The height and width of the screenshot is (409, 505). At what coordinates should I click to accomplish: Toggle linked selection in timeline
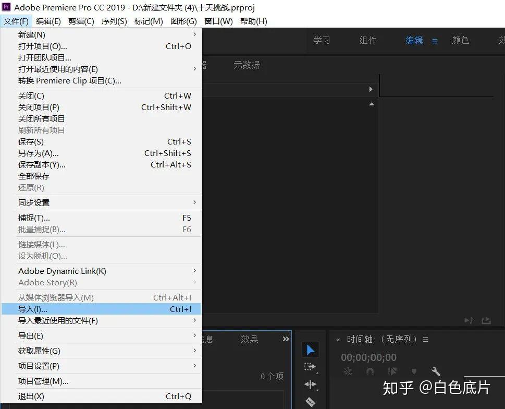(392, 371)
